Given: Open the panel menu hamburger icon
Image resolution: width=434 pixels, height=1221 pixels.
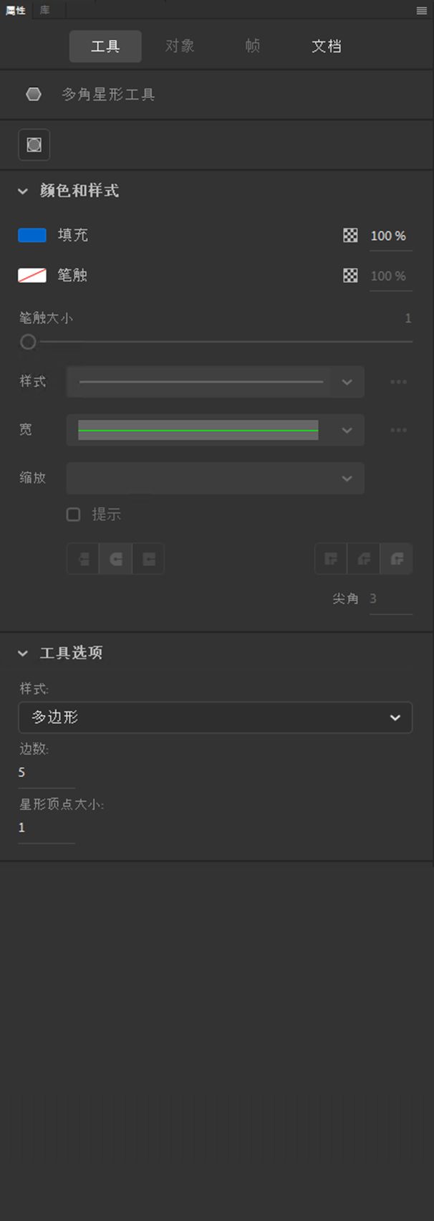Looking at the screenshot, I should [x=421, y=10].
